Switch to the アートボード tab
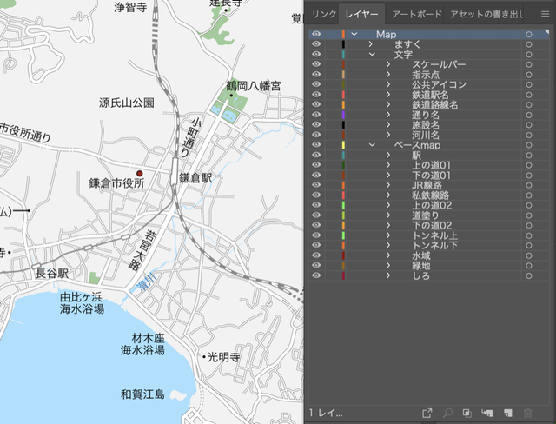The width and height of the screenshot is (556, 424). point(417,14)
